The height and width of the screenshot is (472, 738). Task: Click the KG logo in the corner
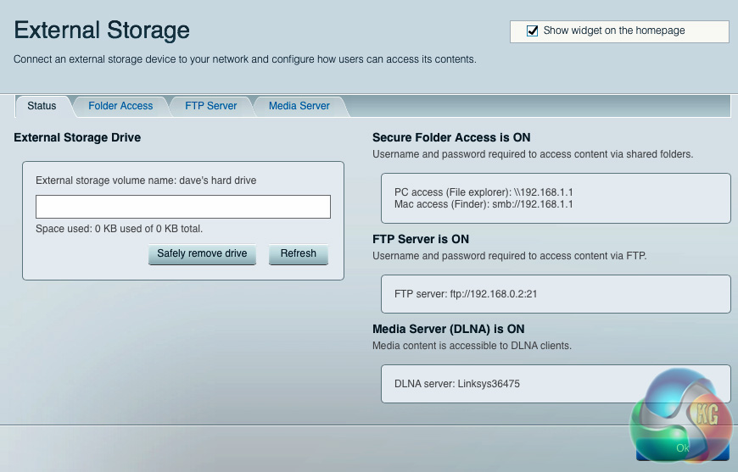683,415
